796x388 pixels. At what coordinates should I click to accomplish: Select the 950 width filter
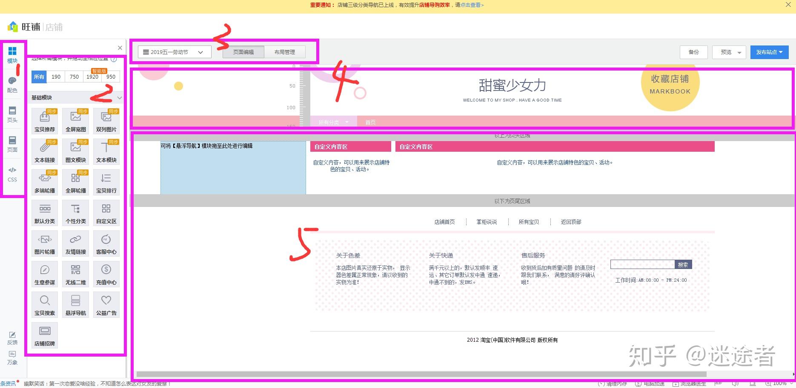point(110,77)
